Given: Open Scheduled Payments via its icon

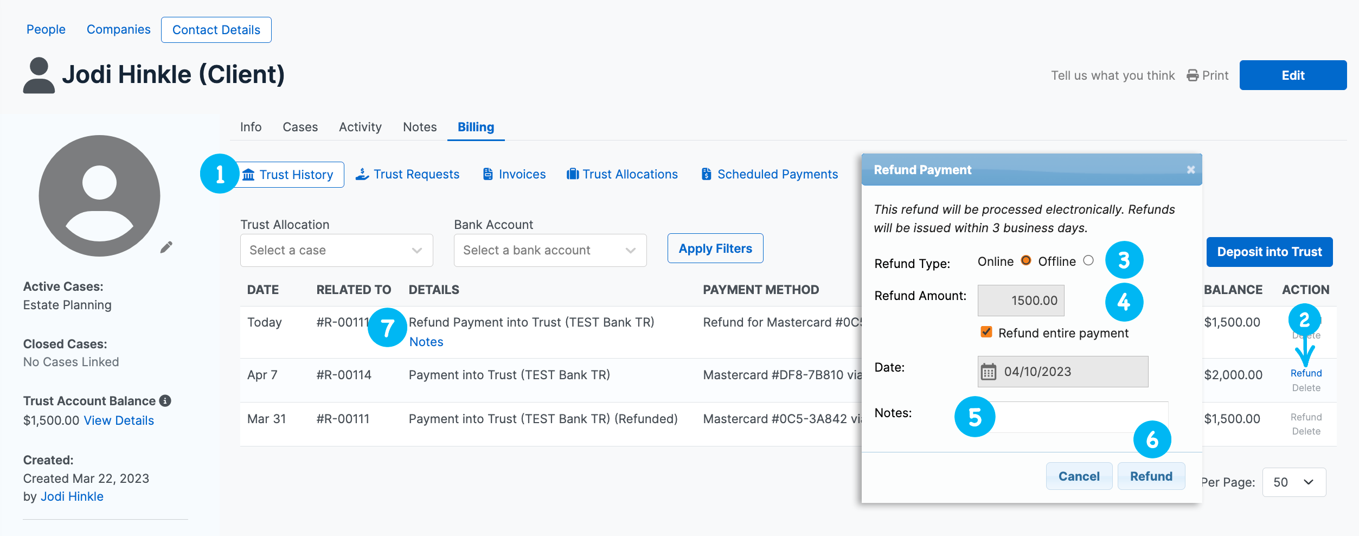Looking at the screenshot, I should tap(706, 174).
